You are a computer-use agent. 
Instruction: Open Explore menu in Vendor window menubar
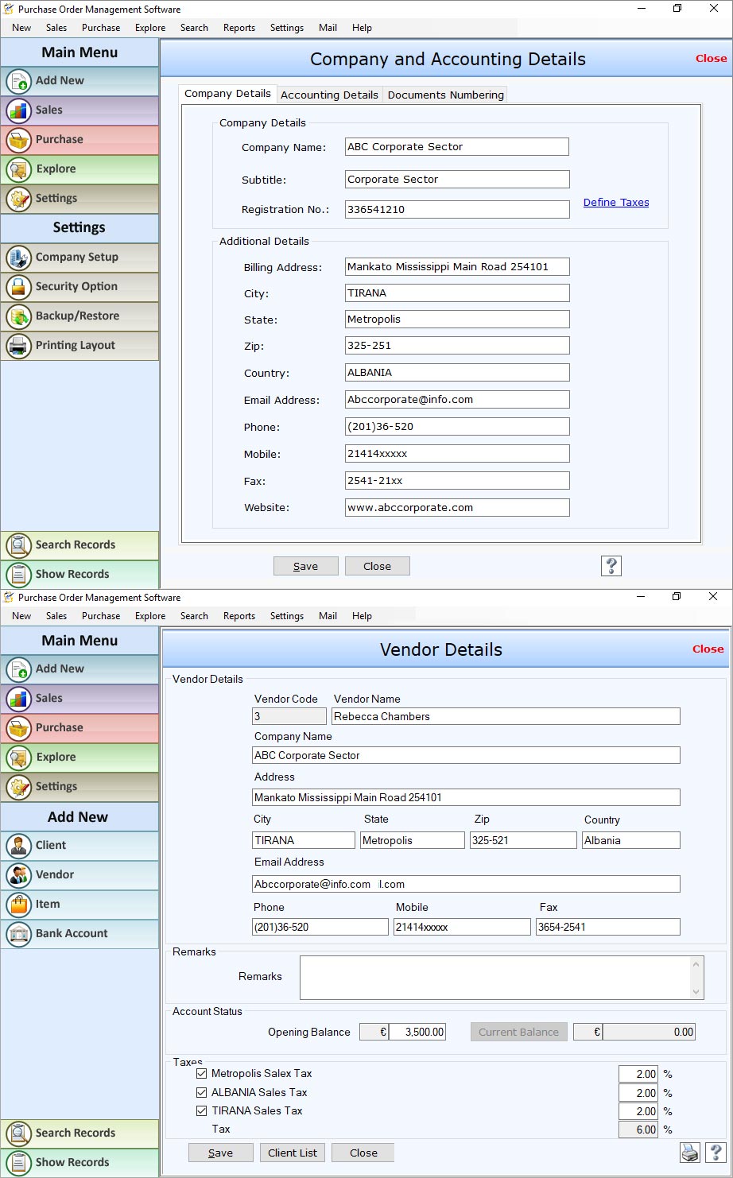[150, 616]
